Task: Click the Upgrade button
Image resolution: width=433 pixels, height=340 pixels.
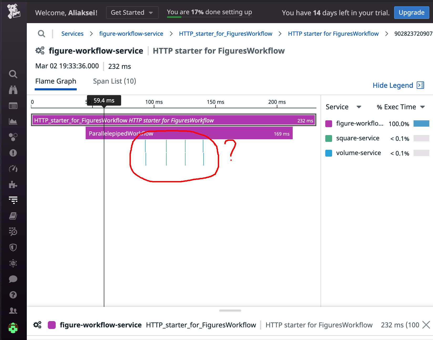Action: 411,13
